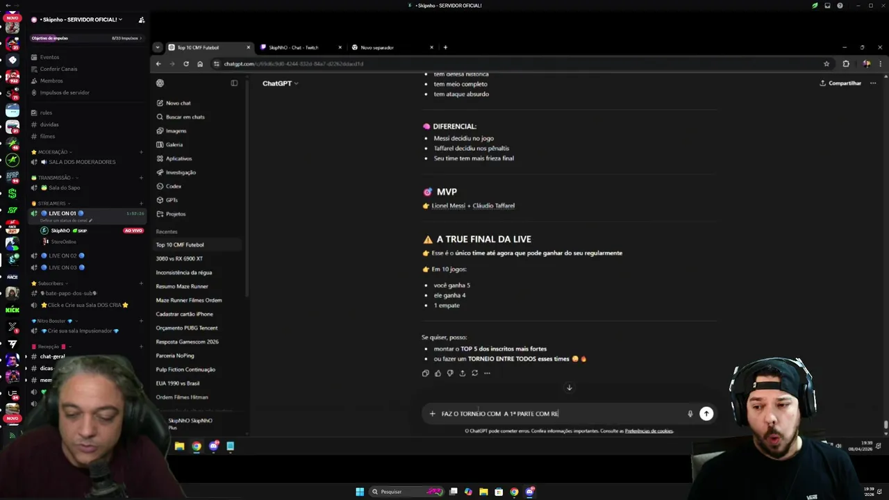Viewport: 889px width, 500px height.
Task: Reload the browser page
Action: (x=186, y=64)
